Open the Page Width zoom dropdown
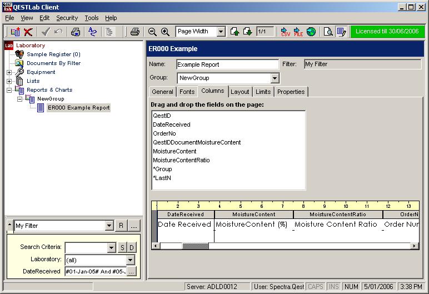 tap(221, 32)
